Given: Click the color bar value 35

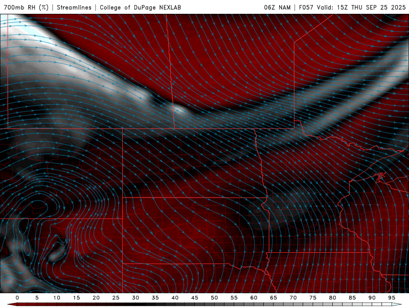Looking at the screenshot, I should coord(155,298).
